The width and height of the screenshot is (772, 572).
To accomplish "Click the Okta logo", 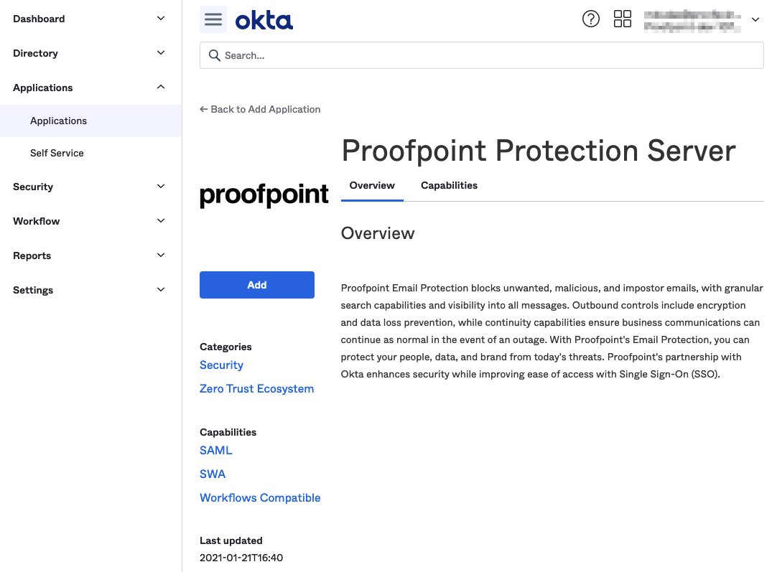I will 264,19.
